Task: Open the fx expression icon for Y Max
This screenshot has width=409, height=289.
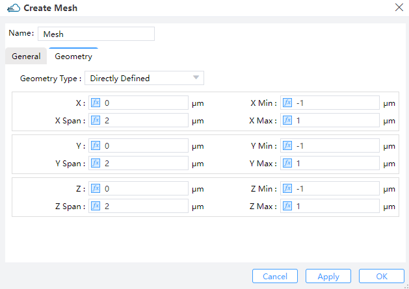Action: (287, 163)
